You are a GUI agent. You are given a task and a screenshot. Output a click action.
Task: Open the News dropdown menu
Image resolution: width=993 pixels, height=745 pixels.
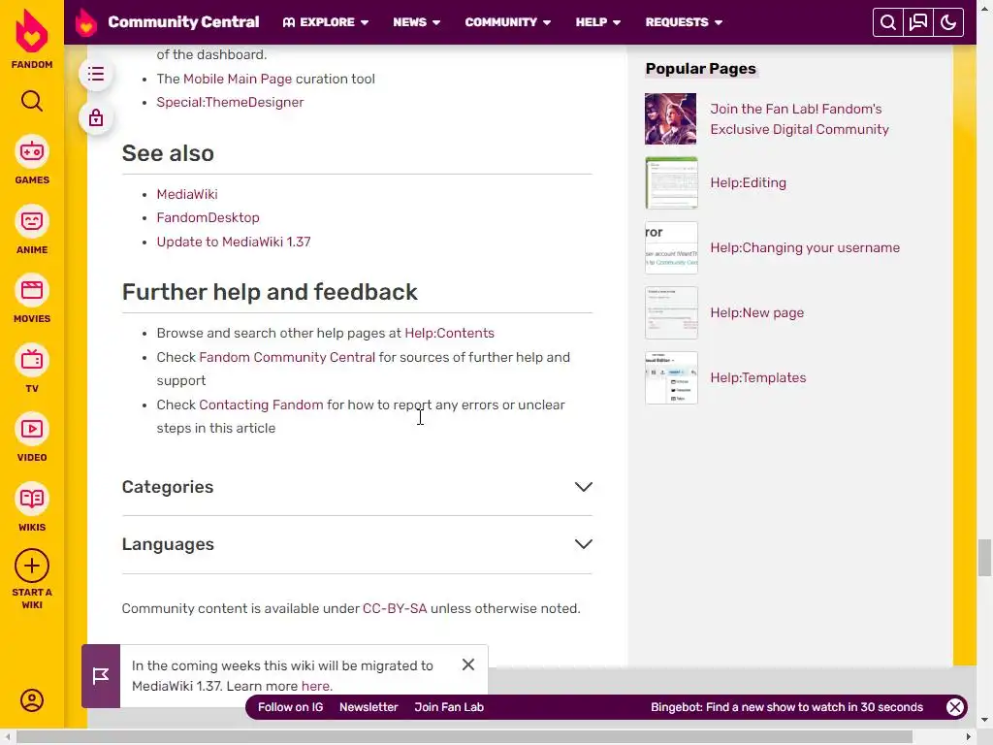pos(416,22)
